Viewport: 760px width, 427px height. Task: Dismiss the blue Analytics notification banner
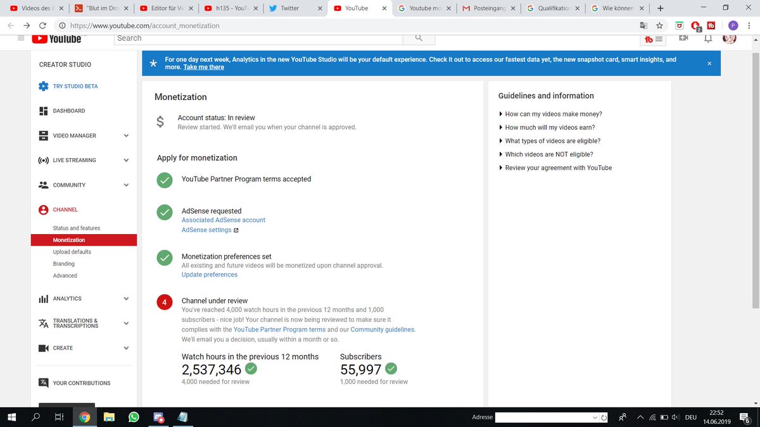(709, 63)
